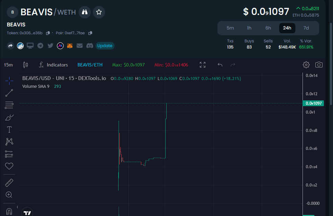The height and width of the screenshot is (216, 333).
Task: Open the binoculars explorer icon beside BEAVIS/WETH
Action: (x=85, y=12)
